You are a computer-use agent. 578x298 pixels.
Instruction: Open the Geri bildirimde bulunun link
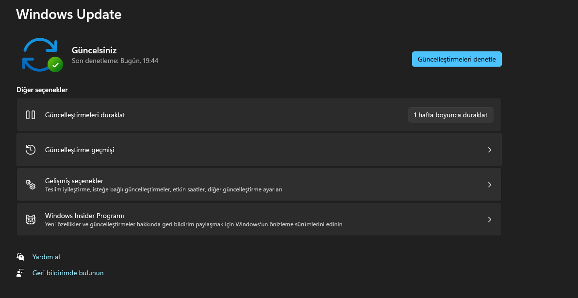coord(68,273)
